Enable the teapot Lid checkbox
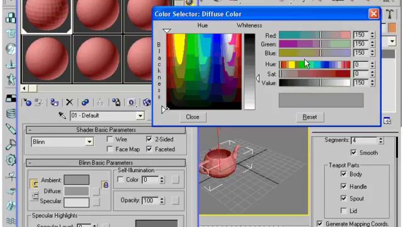The image size is (403, 227). (344, 211)
